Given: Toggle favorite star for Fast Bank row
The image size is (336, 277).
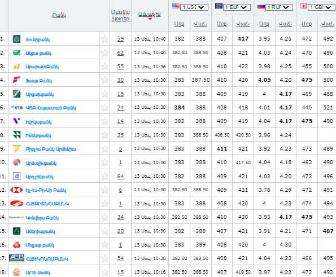Looking at the screenshot, I should pyautogui.click(x=104, y=80).
